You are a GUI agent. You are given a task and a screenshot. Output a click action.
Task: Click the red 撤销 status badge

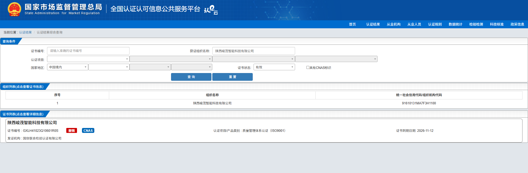pos(71,131)
